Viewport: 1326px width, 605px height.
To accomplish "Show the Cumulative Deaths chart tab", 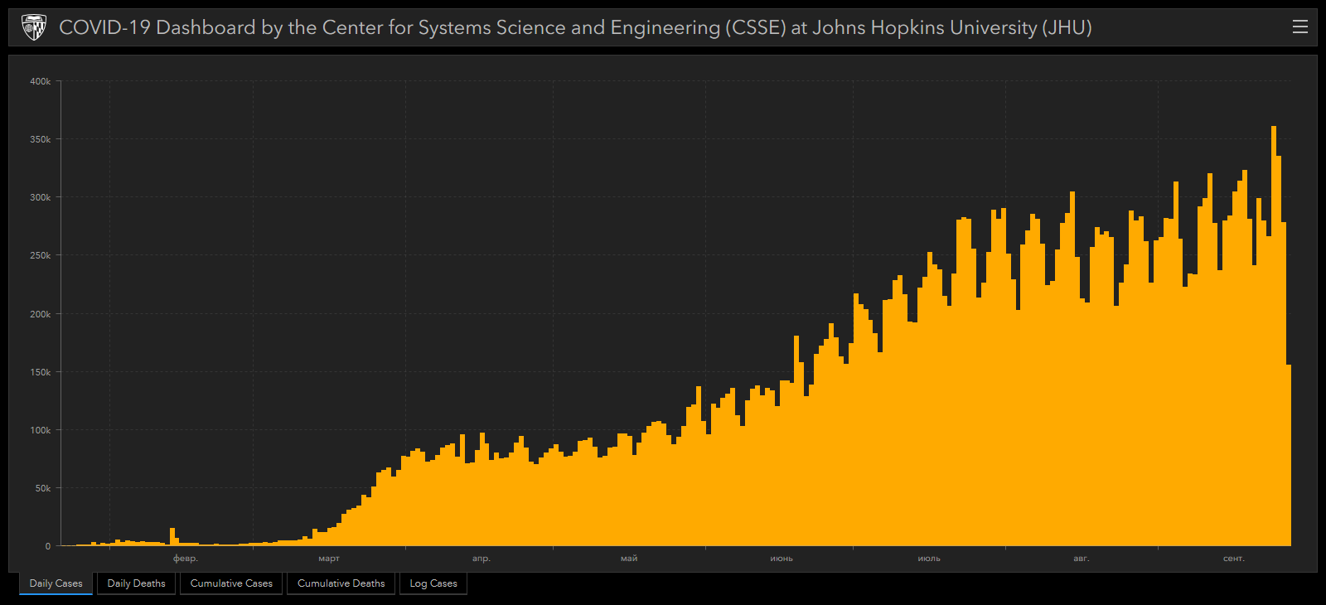I will click(341, 583).
